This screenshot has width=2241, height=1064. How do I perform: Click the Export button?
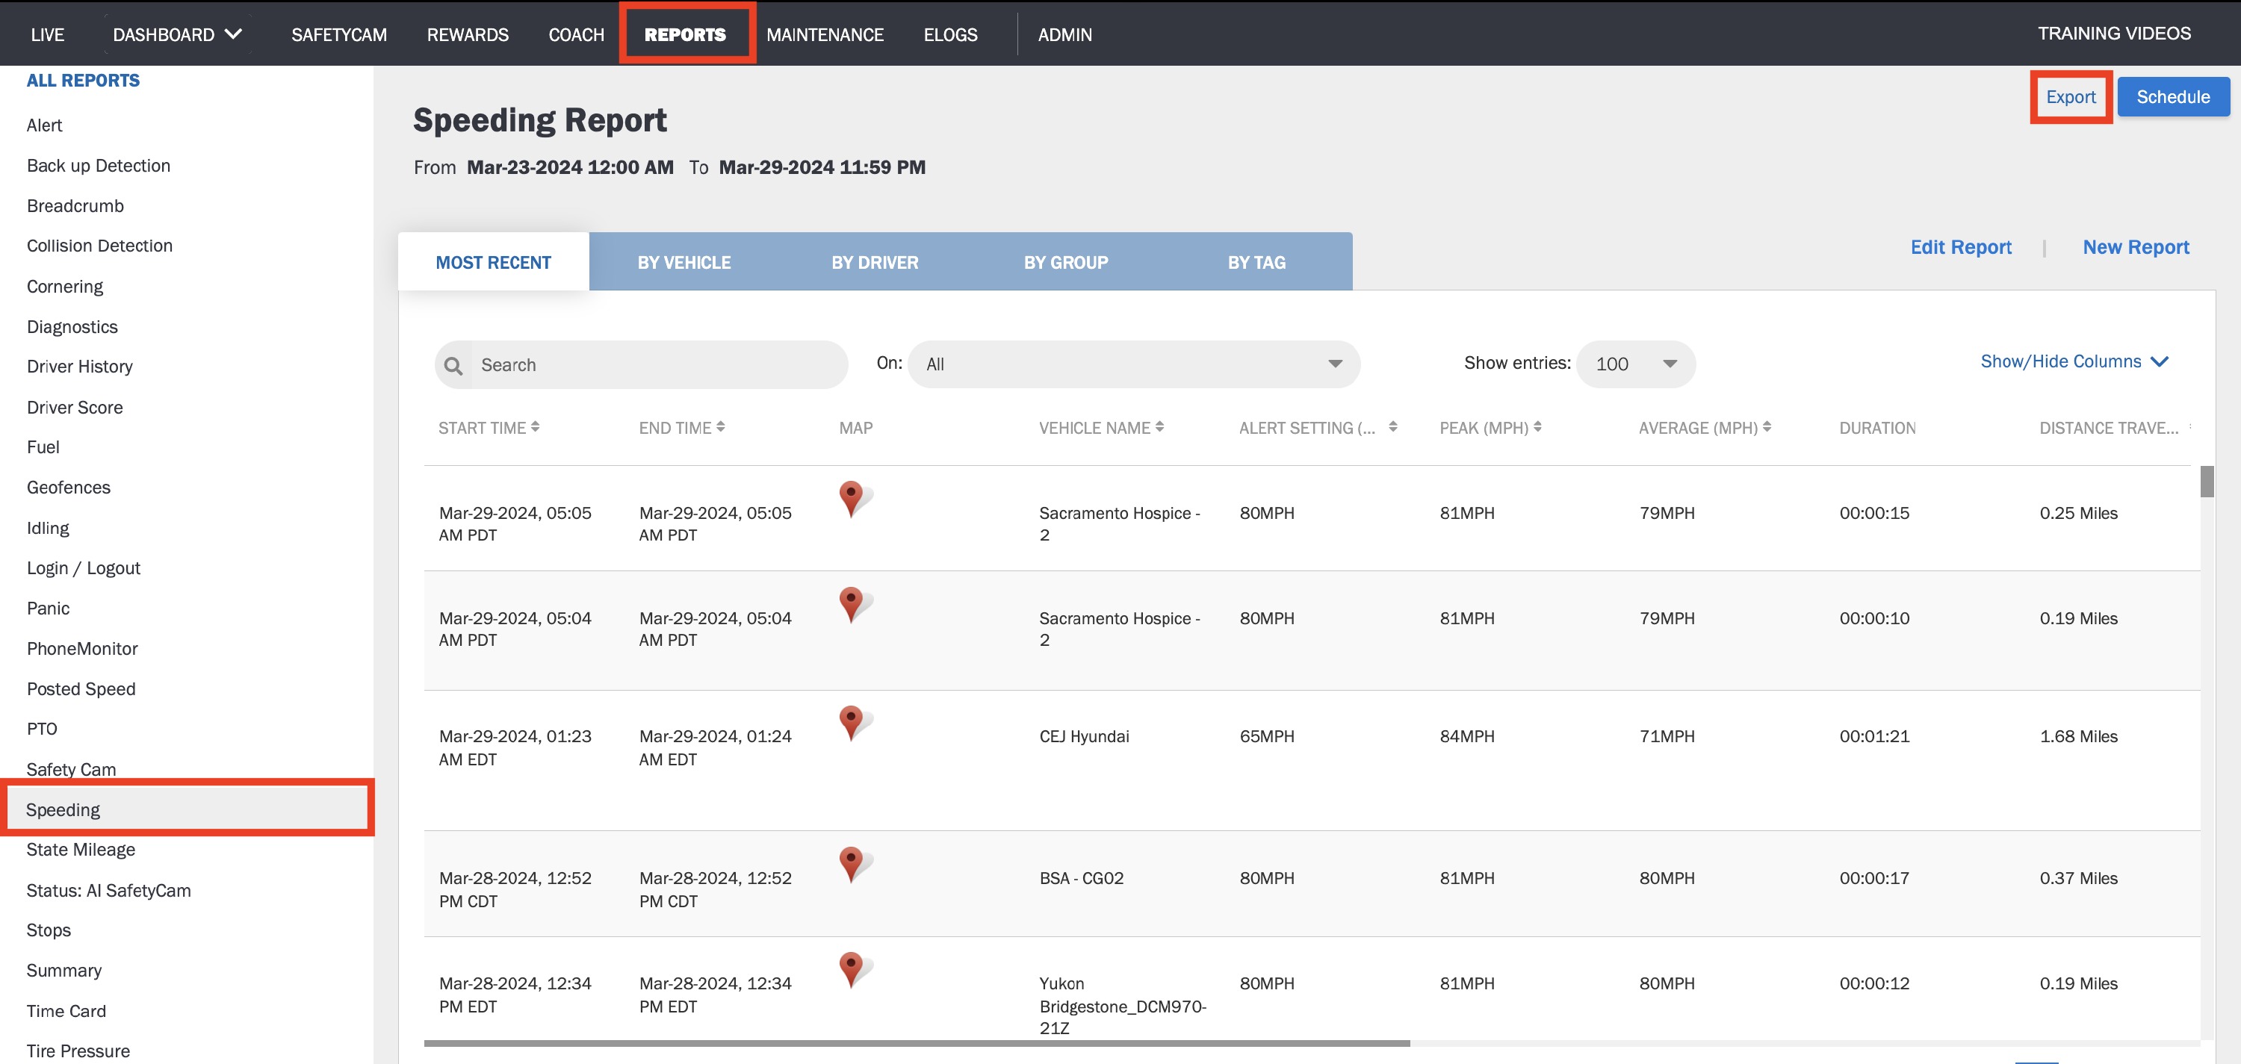[x=2071, y=96]
